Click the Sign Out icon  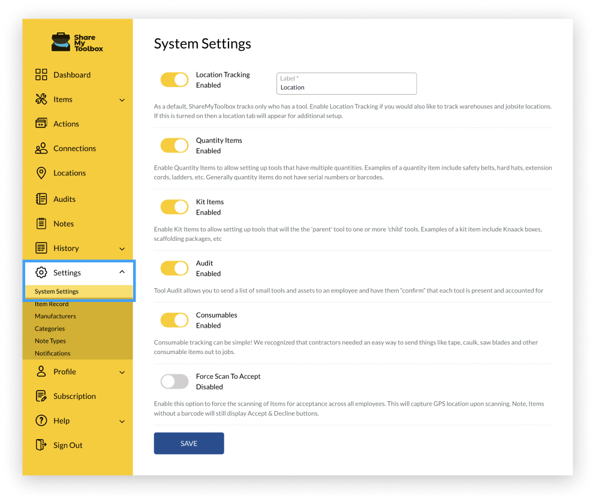click(x=41, y=444)
